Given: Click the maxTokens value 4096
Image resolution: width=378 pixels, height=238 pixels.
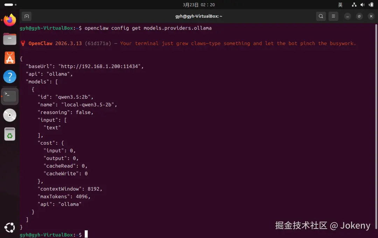Looking at the screenshot, I should point(82,197).
